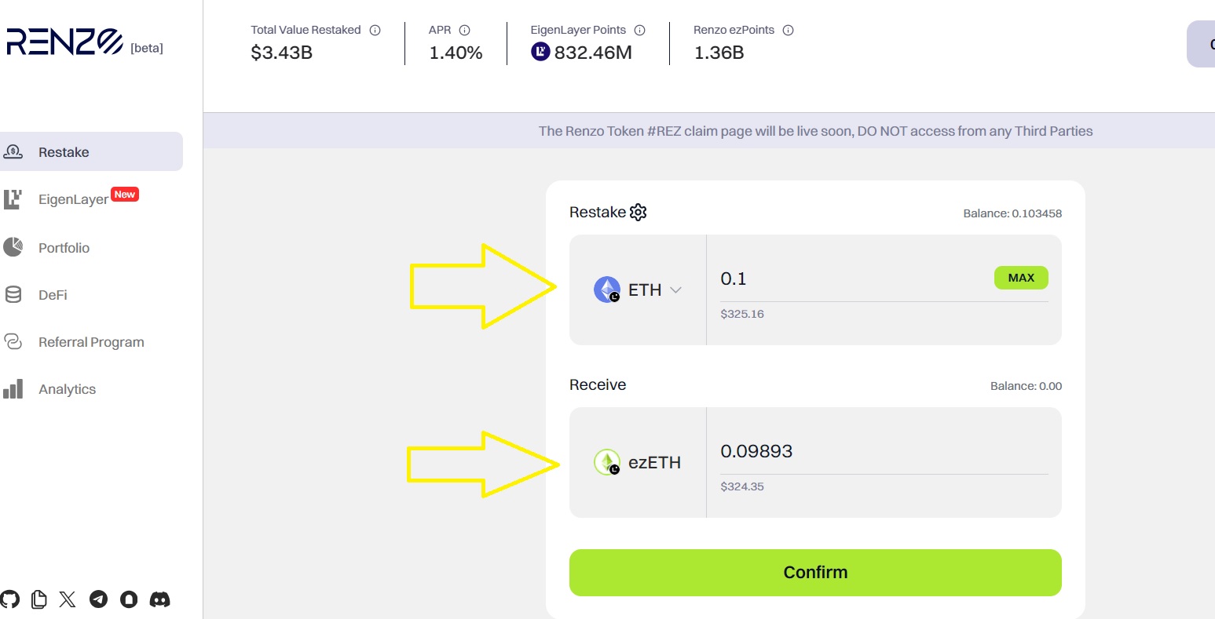Click the APR info icon
Image resolution: width=1215 pixels, height=619 pixels.
click(x=465, y=29)
